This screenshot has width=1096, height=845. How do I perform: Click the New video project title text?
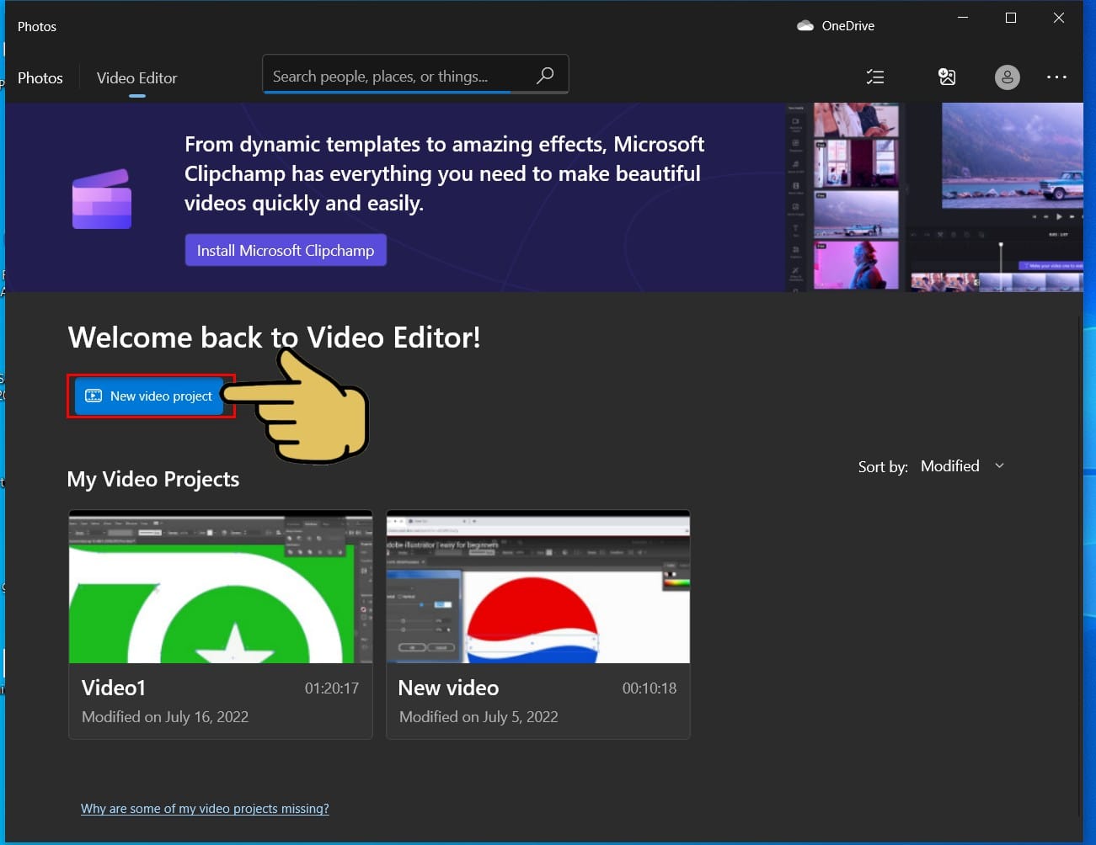pyautogui.click(x=448, y=688)
